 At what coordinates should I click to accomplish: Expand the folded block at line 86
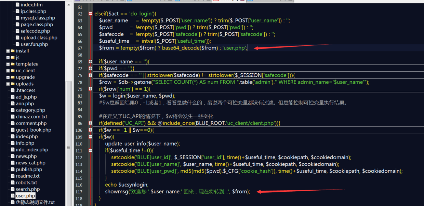click(x=90, y=123)
